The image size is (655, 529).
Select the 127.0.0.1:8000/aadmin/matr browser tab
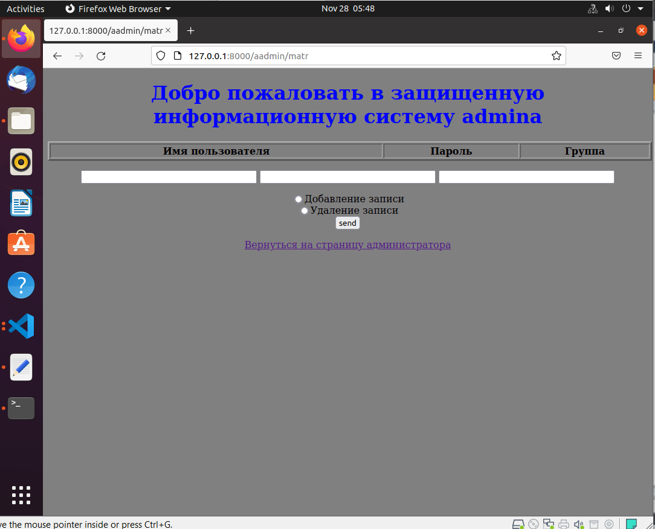107,30
